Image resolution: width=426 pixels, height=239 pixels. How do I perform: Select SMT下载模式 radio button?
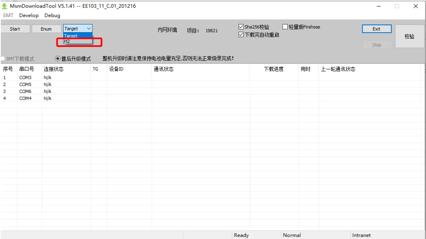coord(3,58)
